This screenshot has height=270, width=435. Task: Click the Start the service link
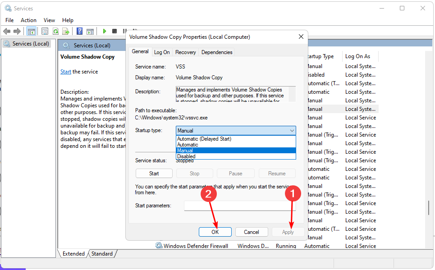pos(66,72)
